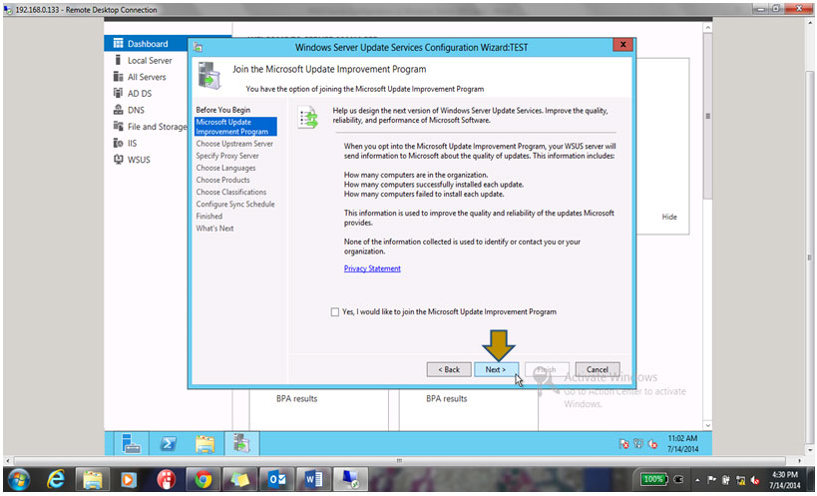Open BPA results in second tile
The image size is (817, 496).
pos(447,399)
